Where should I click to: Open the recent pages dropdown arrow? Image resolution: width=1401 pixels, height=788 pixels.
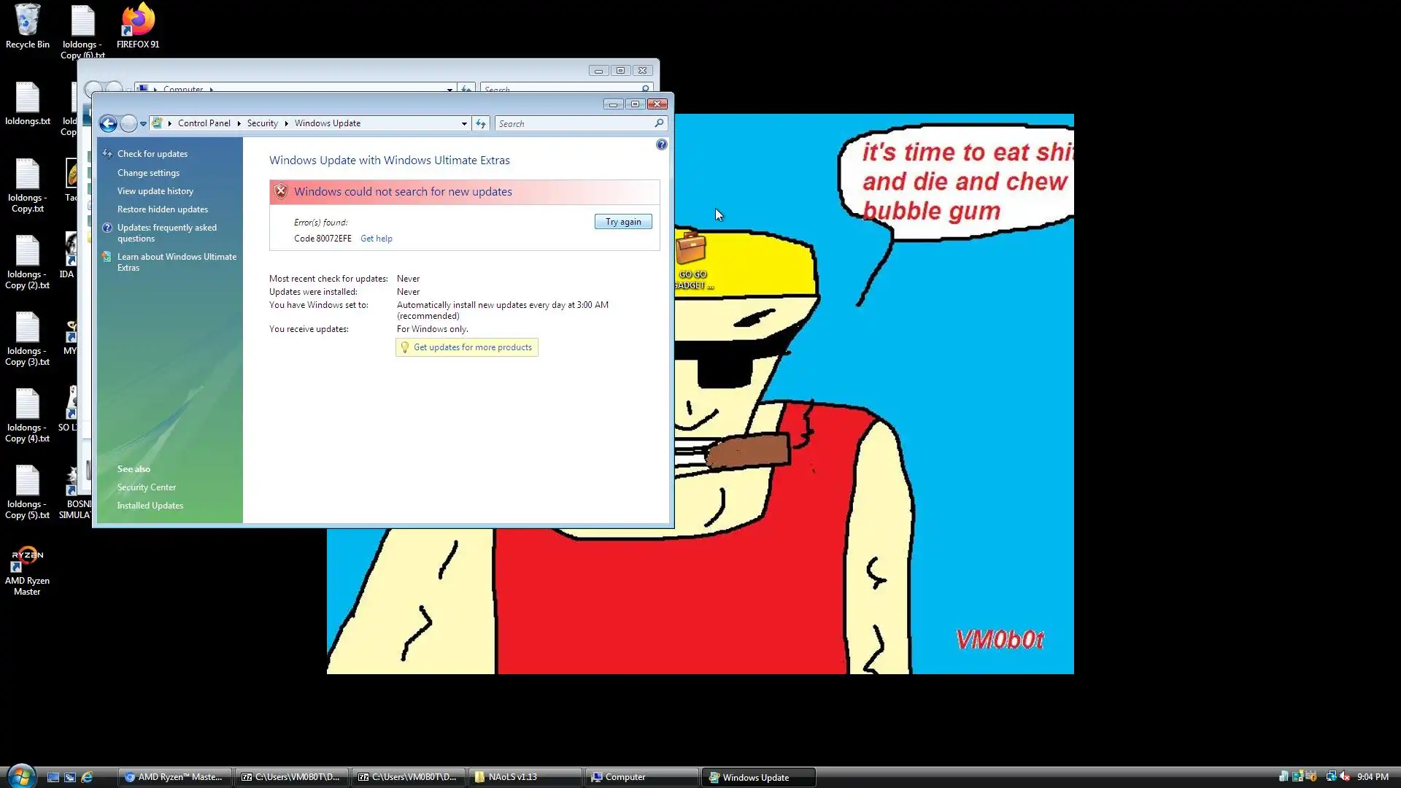[x=143, y=123]
